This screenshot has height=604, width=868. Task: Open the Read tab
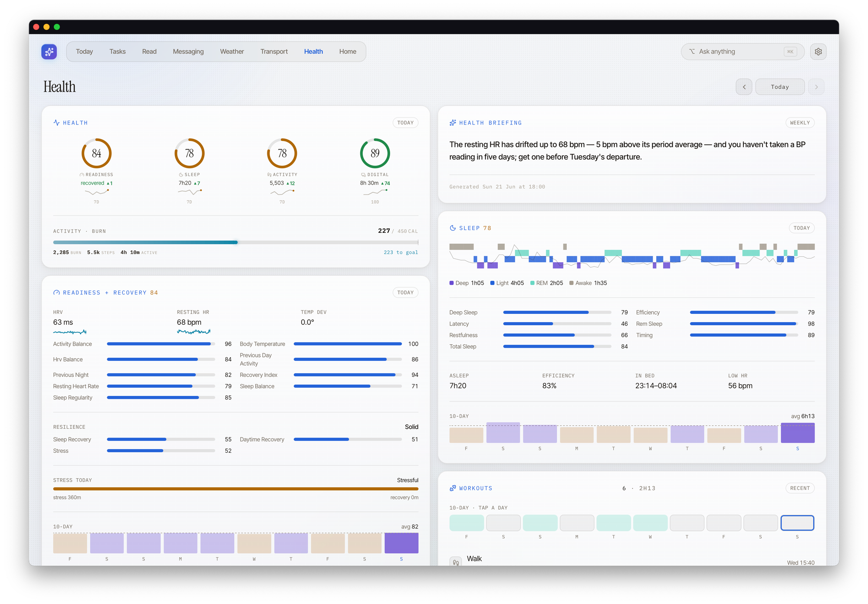pos(149,52)
